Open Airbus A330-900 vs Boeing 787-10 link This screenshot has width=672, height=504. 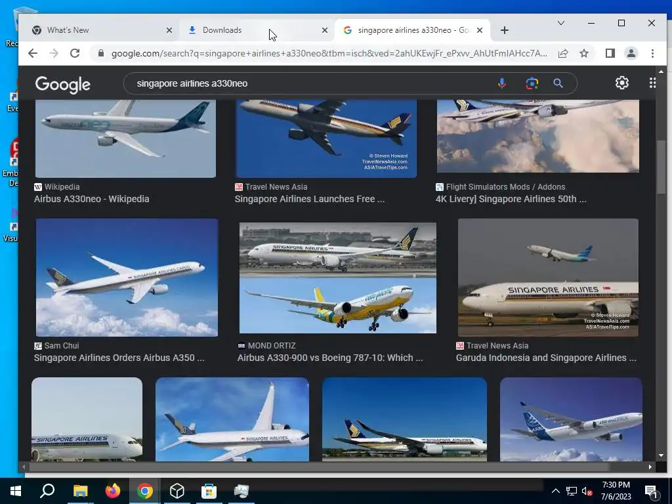coord(330,358)
